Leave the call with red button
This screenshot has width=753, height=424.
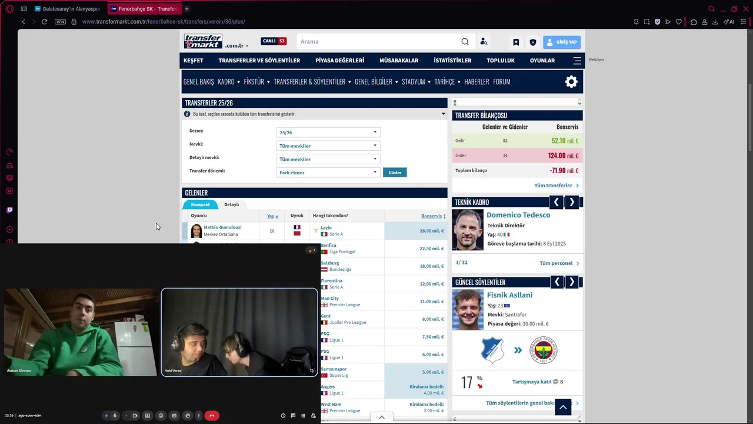212,416
